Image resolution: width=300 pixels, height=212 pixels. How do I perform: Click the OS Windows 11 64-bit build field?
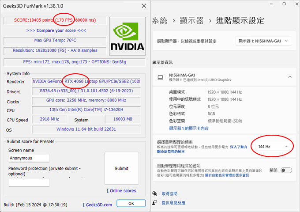(x=86, y=129)
